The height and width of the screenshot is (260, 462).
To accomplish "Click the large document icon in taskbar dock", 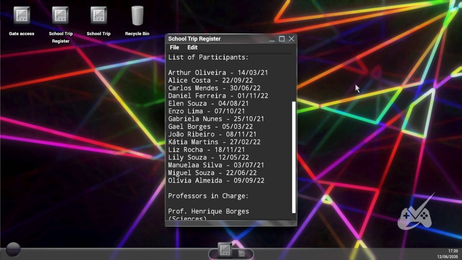I will pos(225,250).
